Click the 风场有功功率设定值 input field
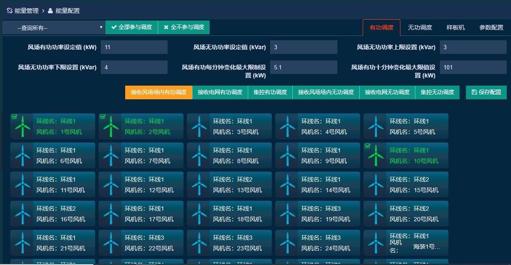Screen dimensions: 511x265 pos(134,47)
